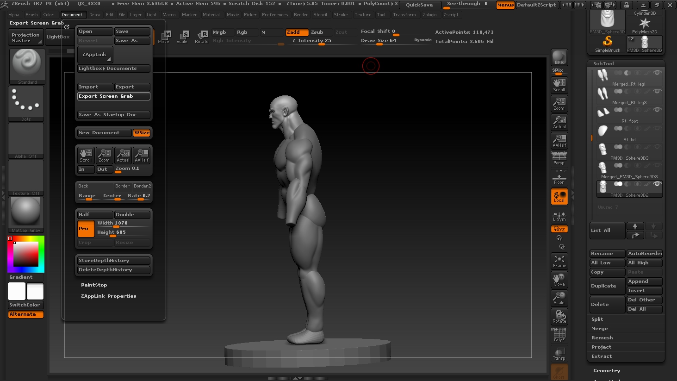Select the PolyMesh3D tool
This screenshot has height=381, width=677.
(x=645, y=26)
